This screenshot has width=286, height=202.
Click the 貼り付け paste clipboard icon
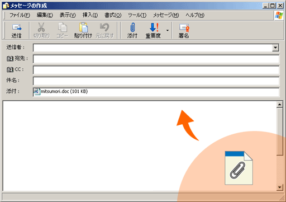tap(83, 27)
